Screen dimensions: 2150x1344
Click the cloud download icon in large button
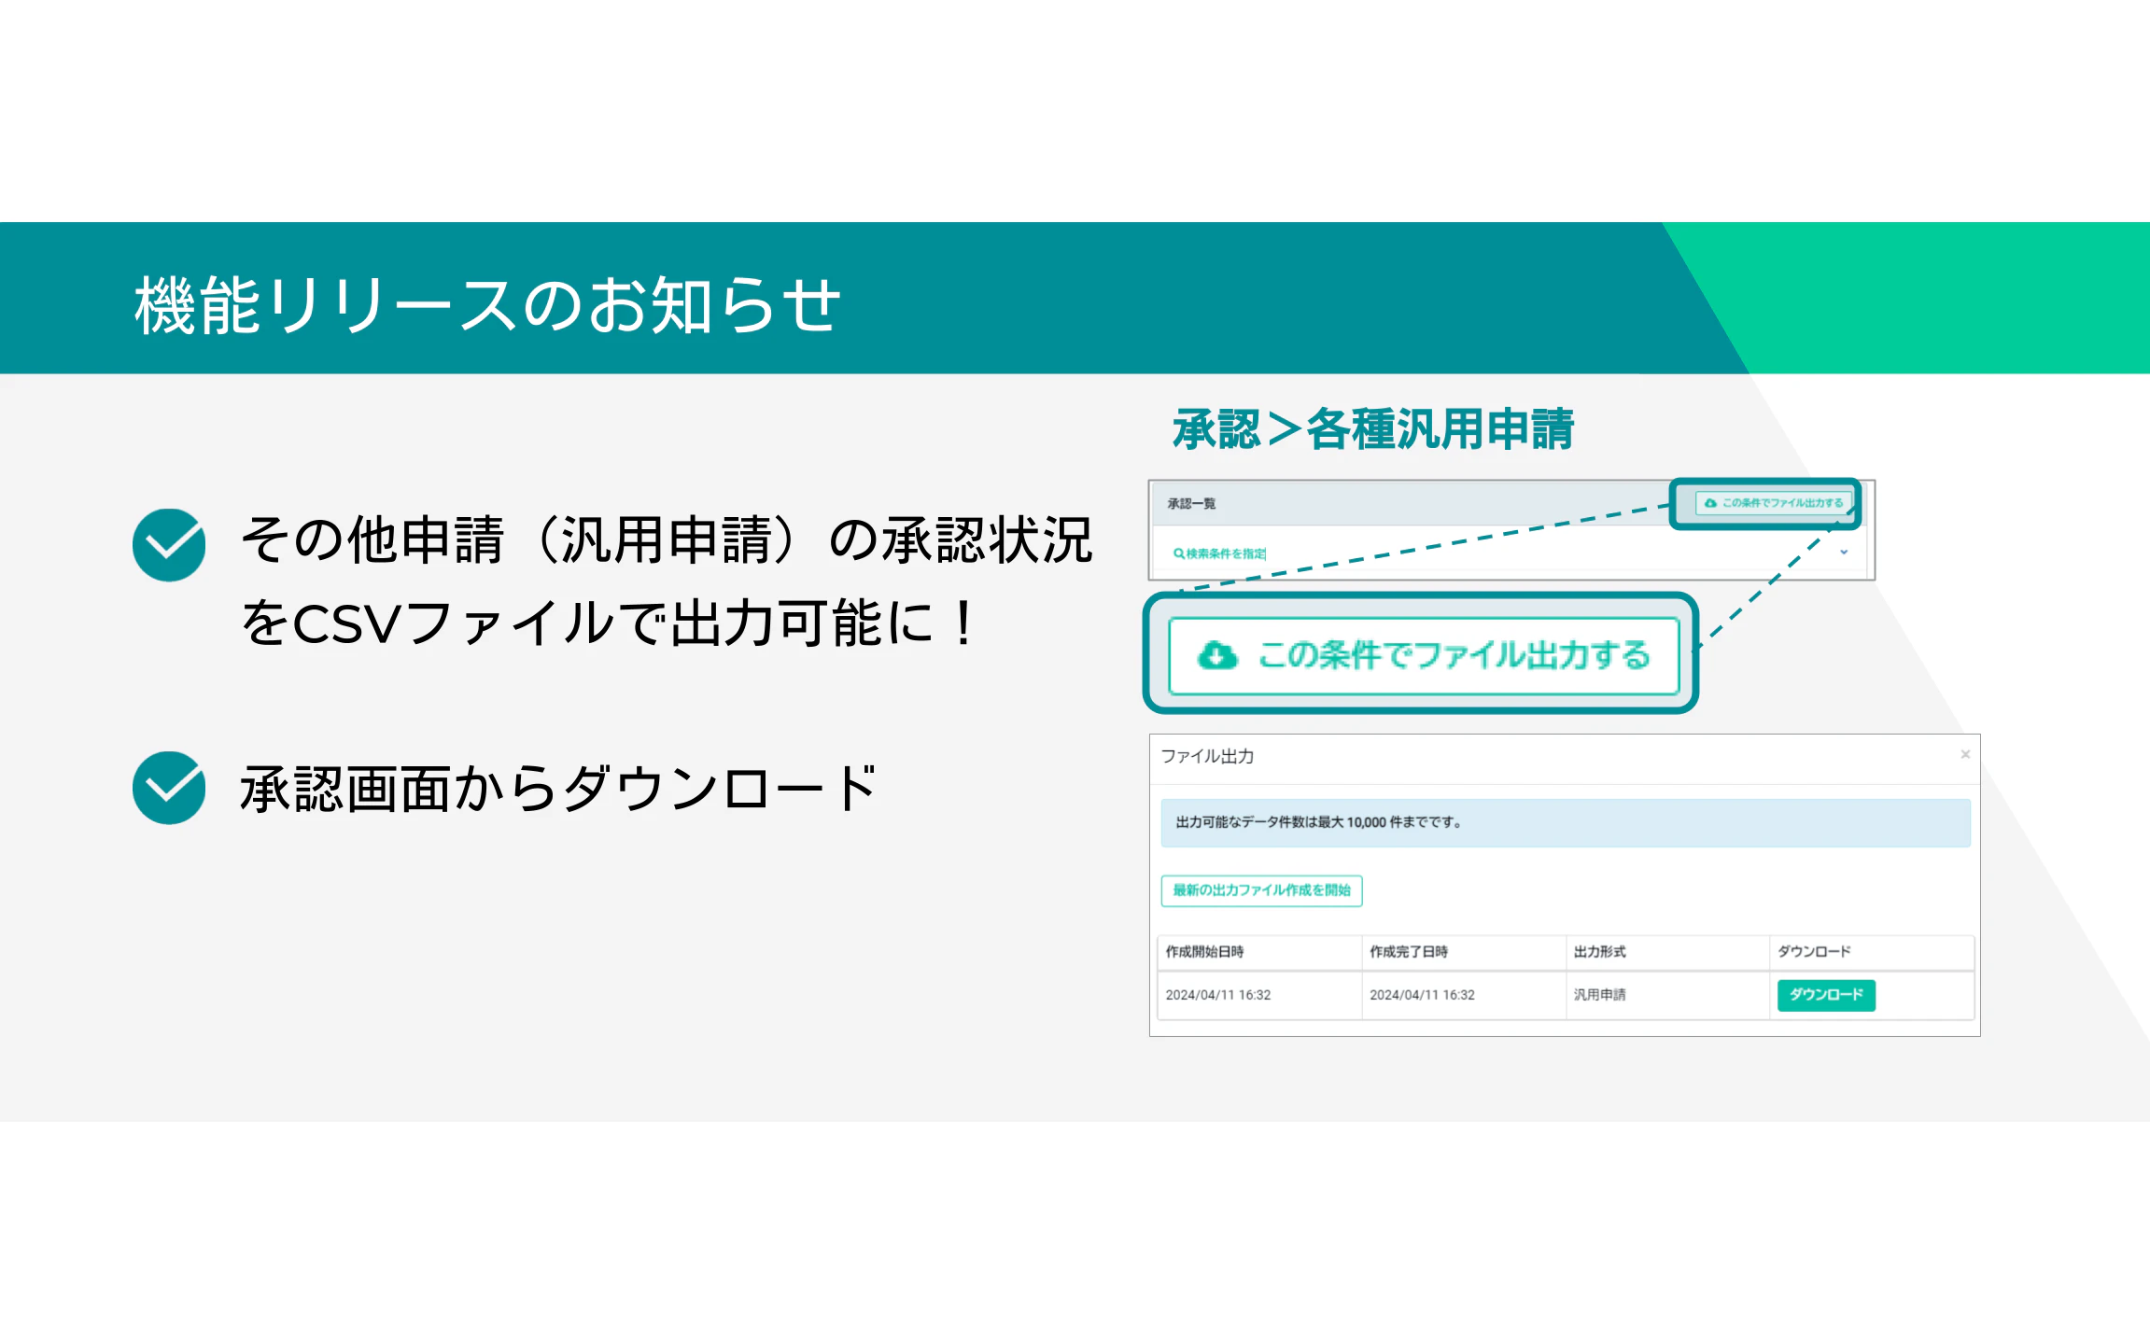click(x=1217, y=655)
